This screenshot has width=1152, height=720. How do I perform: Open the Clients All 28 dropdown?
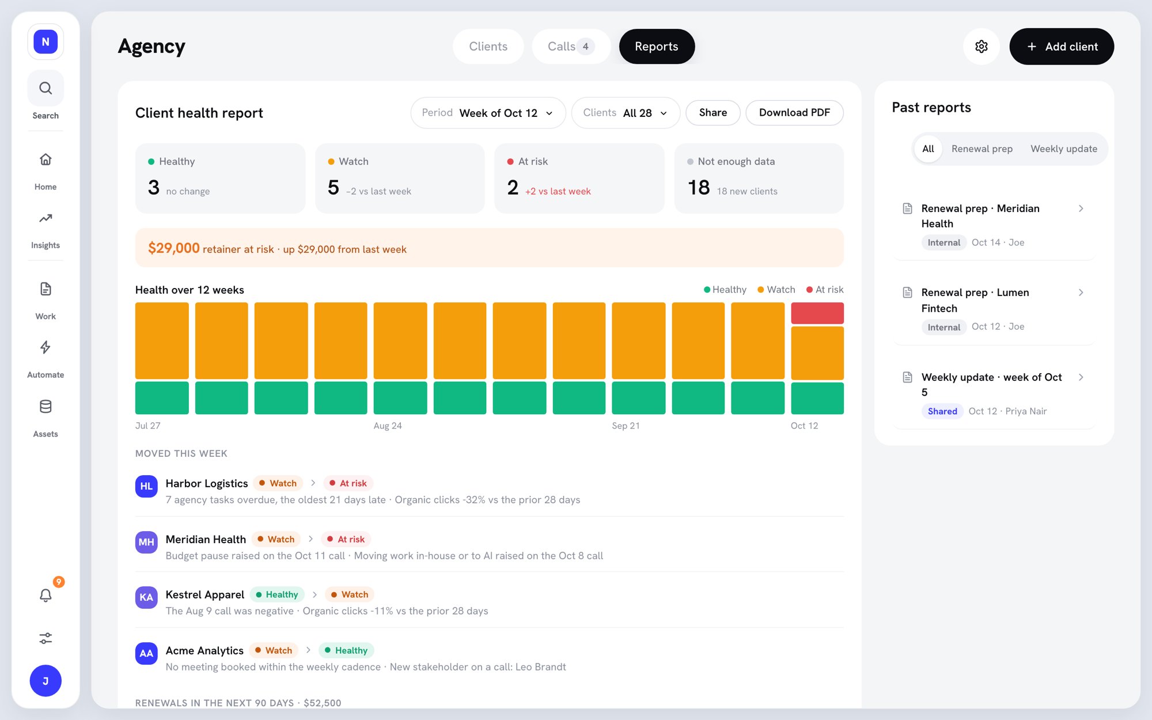626,113
